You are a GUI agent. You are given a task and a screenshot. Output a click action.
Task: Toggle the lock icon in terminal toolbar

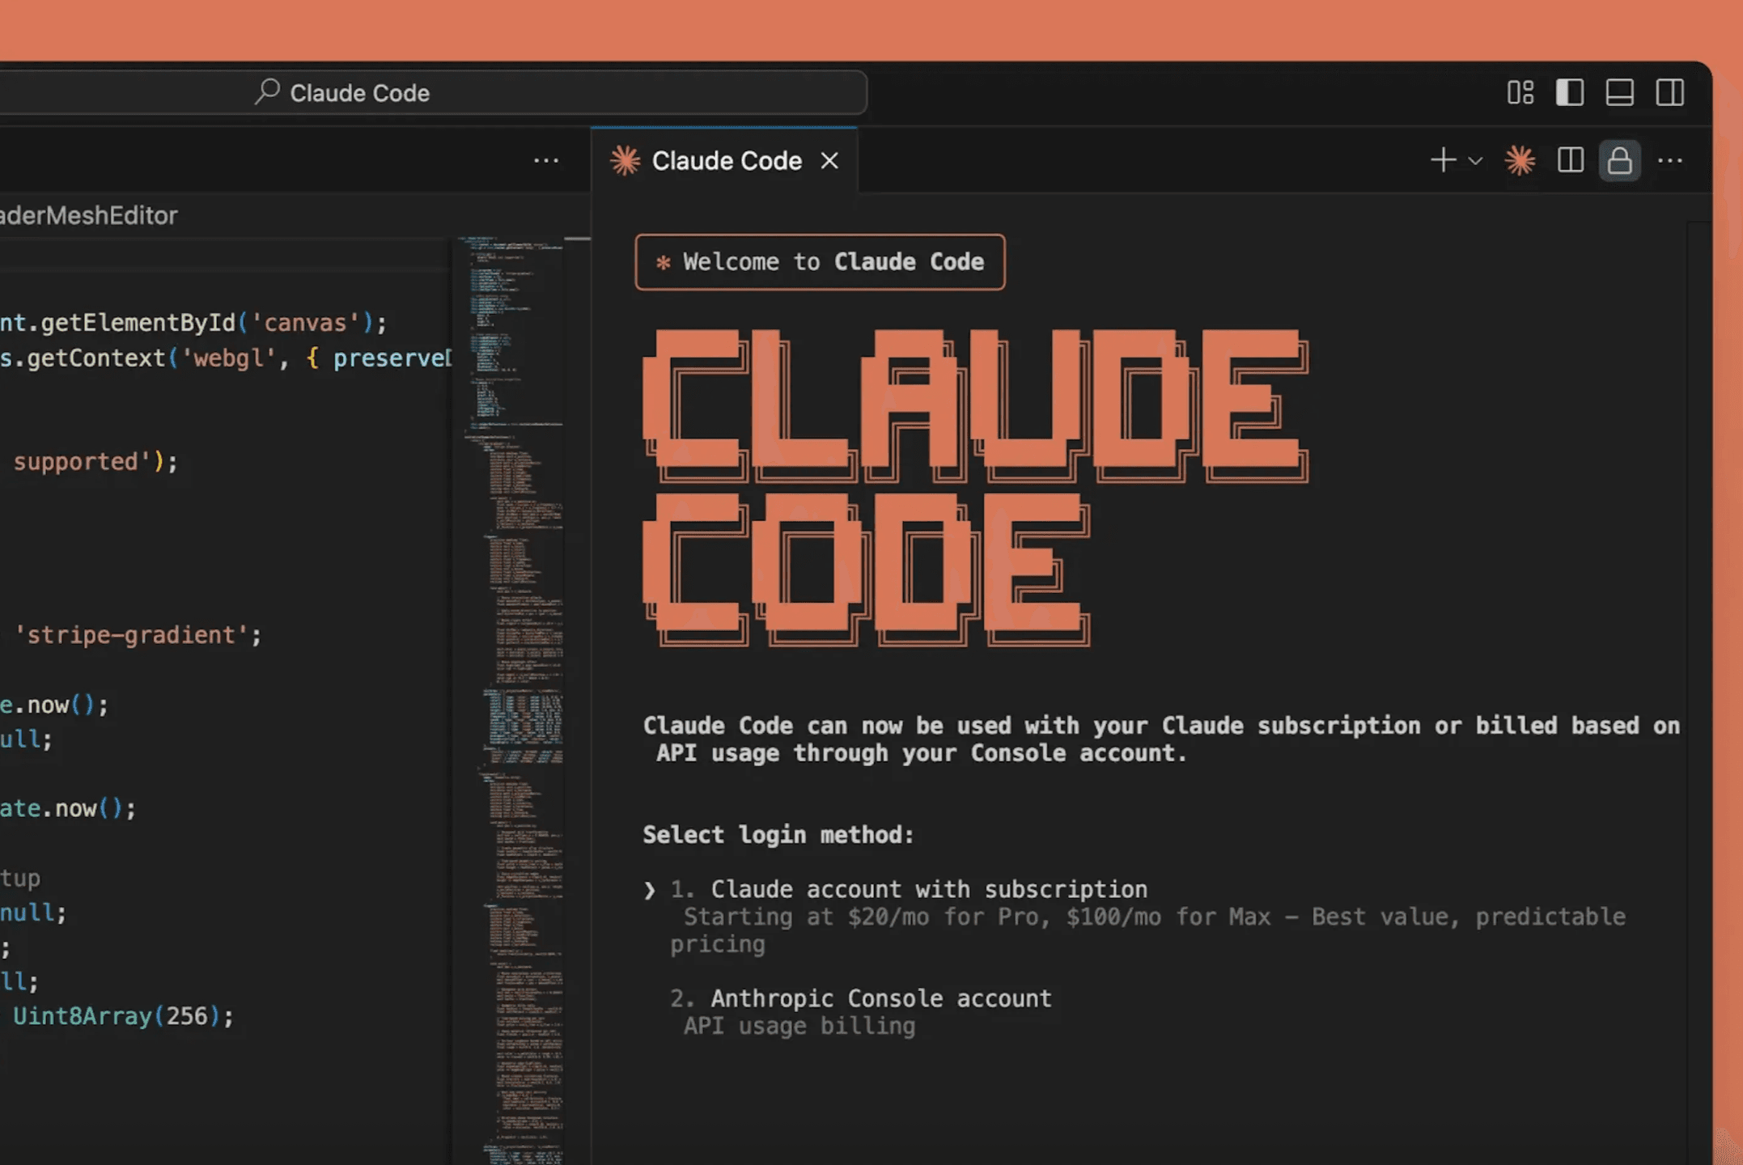pyautogui.click(x=1619, y=160)
